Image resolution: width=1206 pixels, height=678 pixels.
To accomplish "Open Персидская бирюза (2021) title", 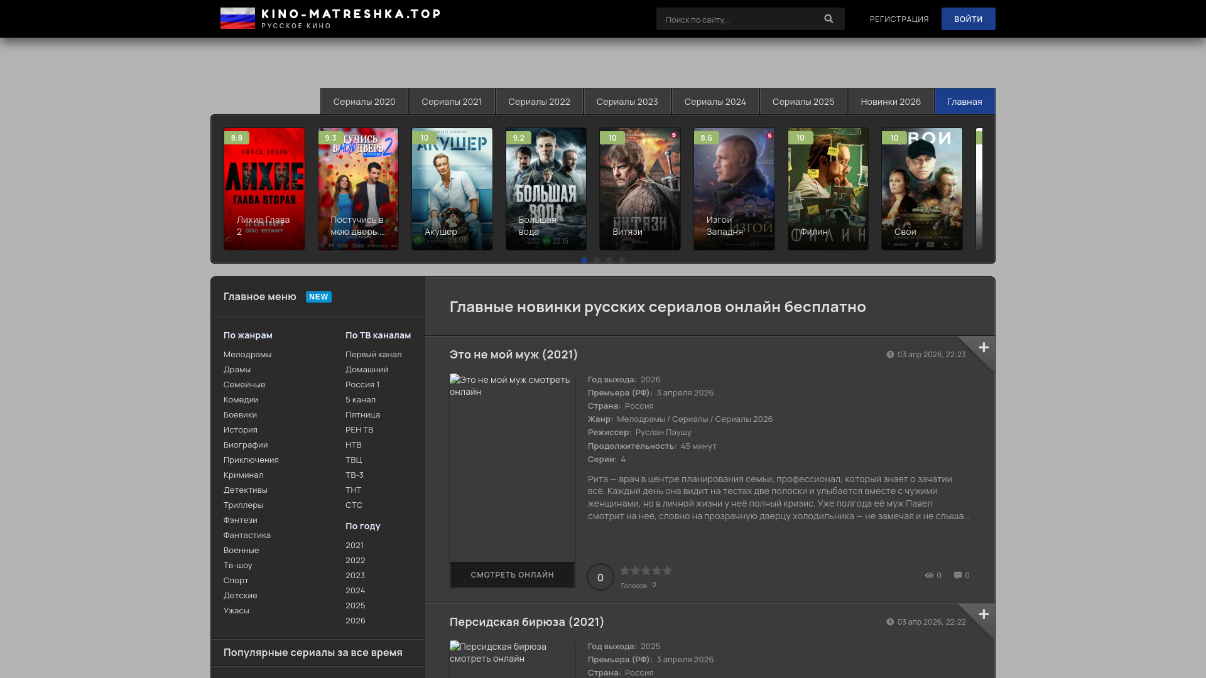I will pyautogui.click(x=526, y=621).
